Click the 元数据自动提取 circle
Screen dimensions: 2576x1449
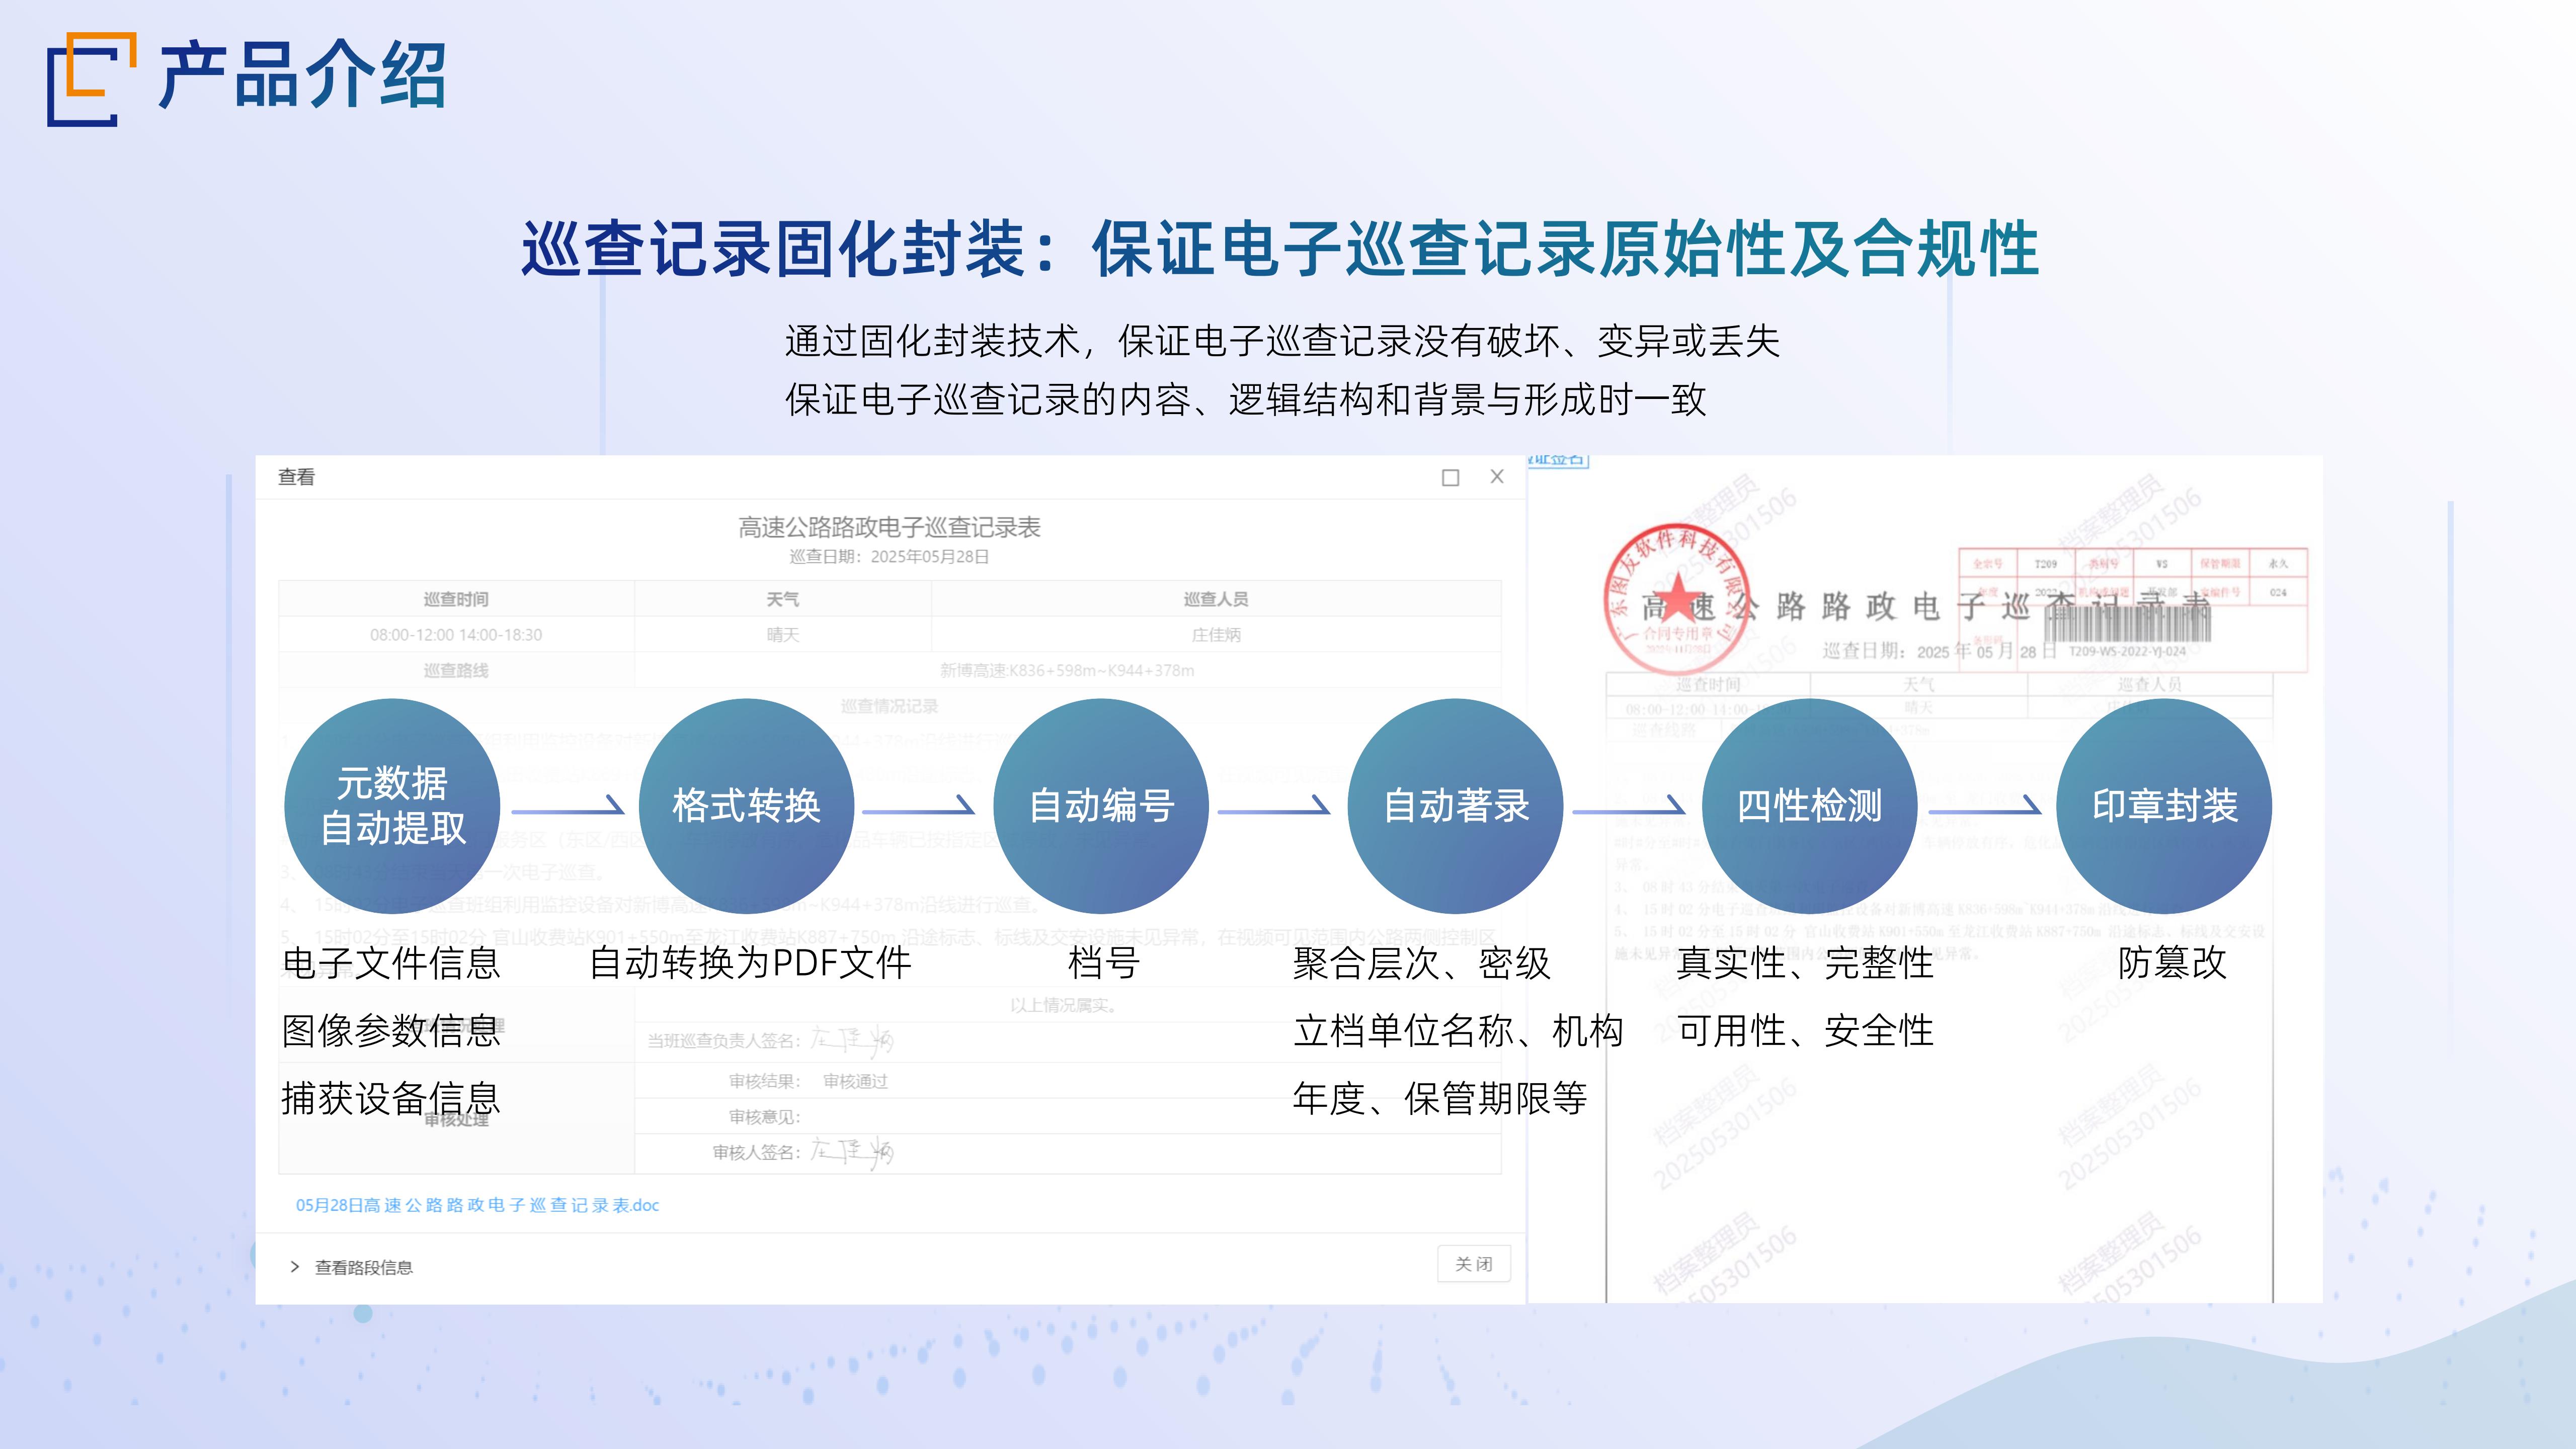click(392, 806)
